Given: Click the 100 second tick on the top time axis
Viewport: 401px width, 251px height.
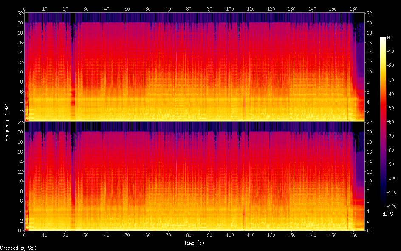Looking at the screenshot, I should [230, 8].
